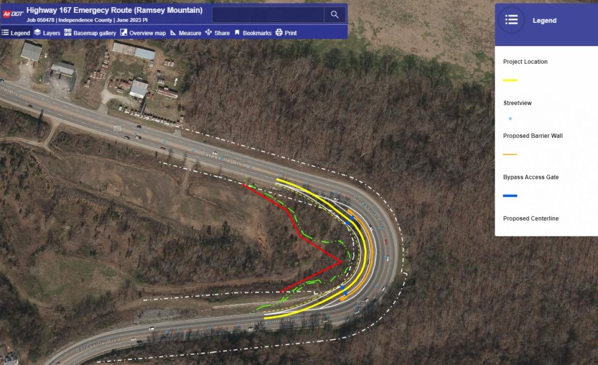Click the Legend panel list icon
The width and height of the screenshot is (598, 365).
point(512,20)
